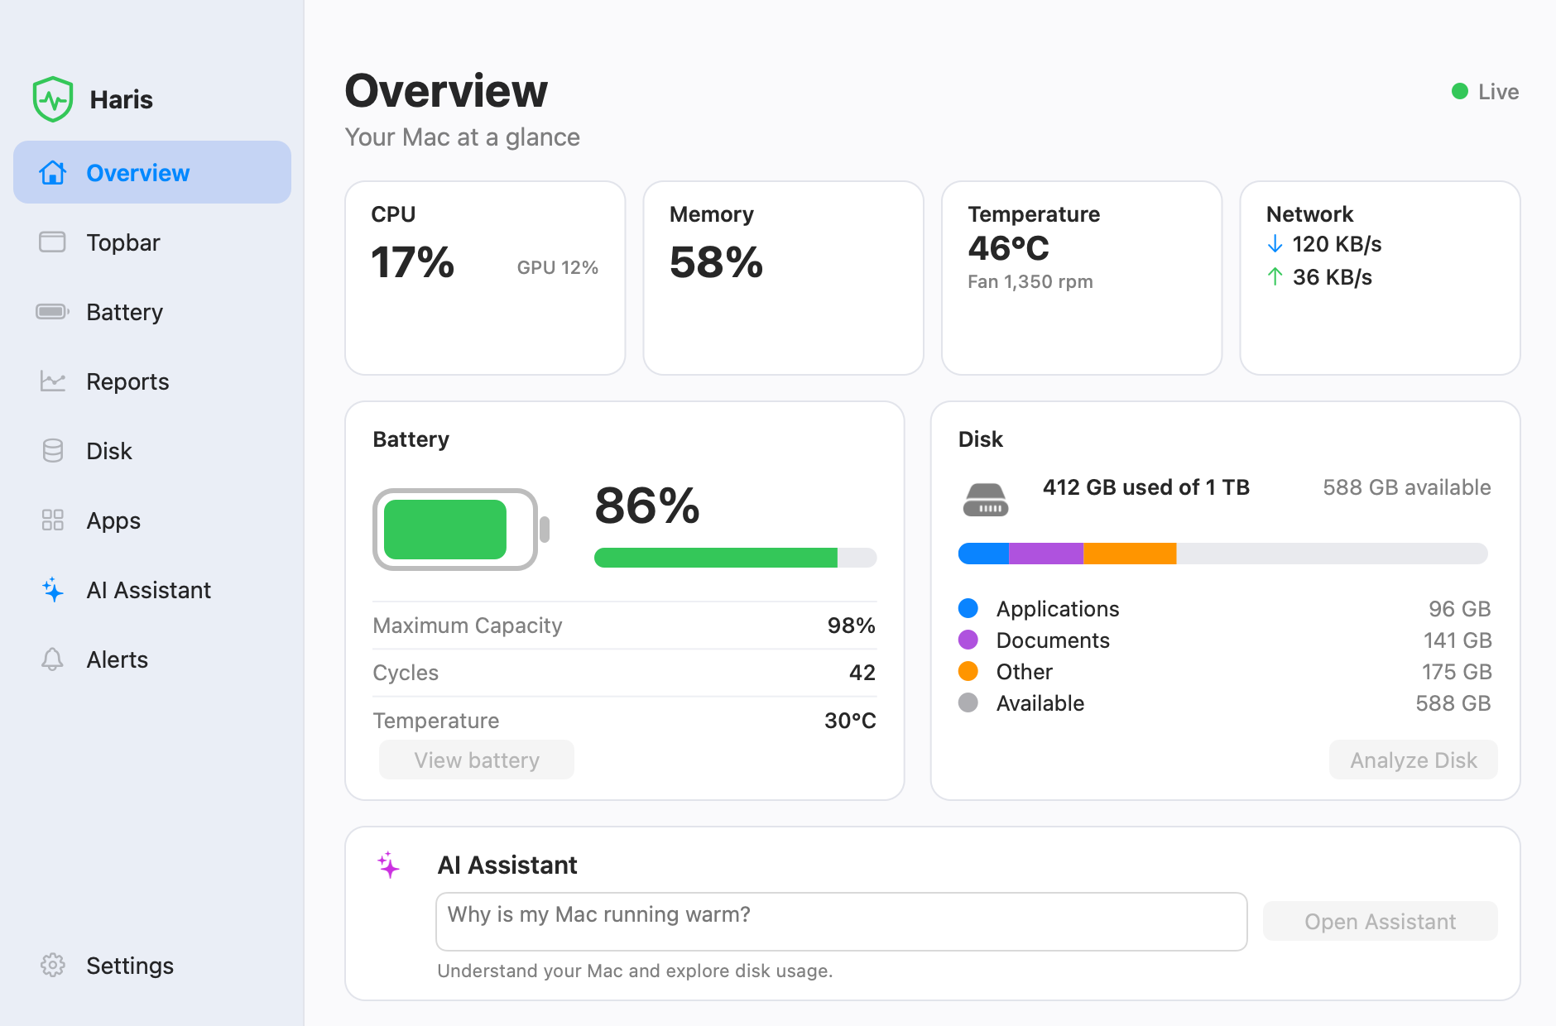Click the Battery sidebar icon

point(53,311)
